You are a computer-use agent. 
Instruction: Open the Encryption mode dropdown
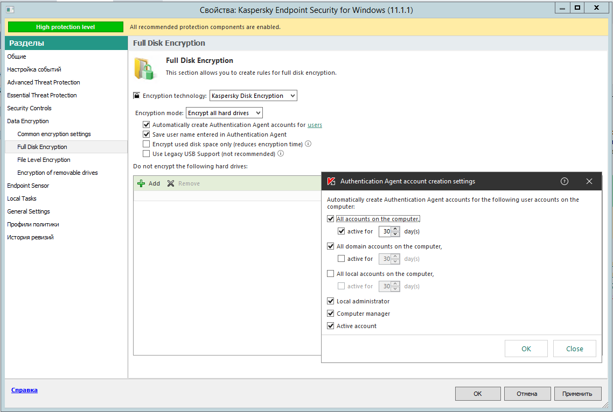point(224,113)
